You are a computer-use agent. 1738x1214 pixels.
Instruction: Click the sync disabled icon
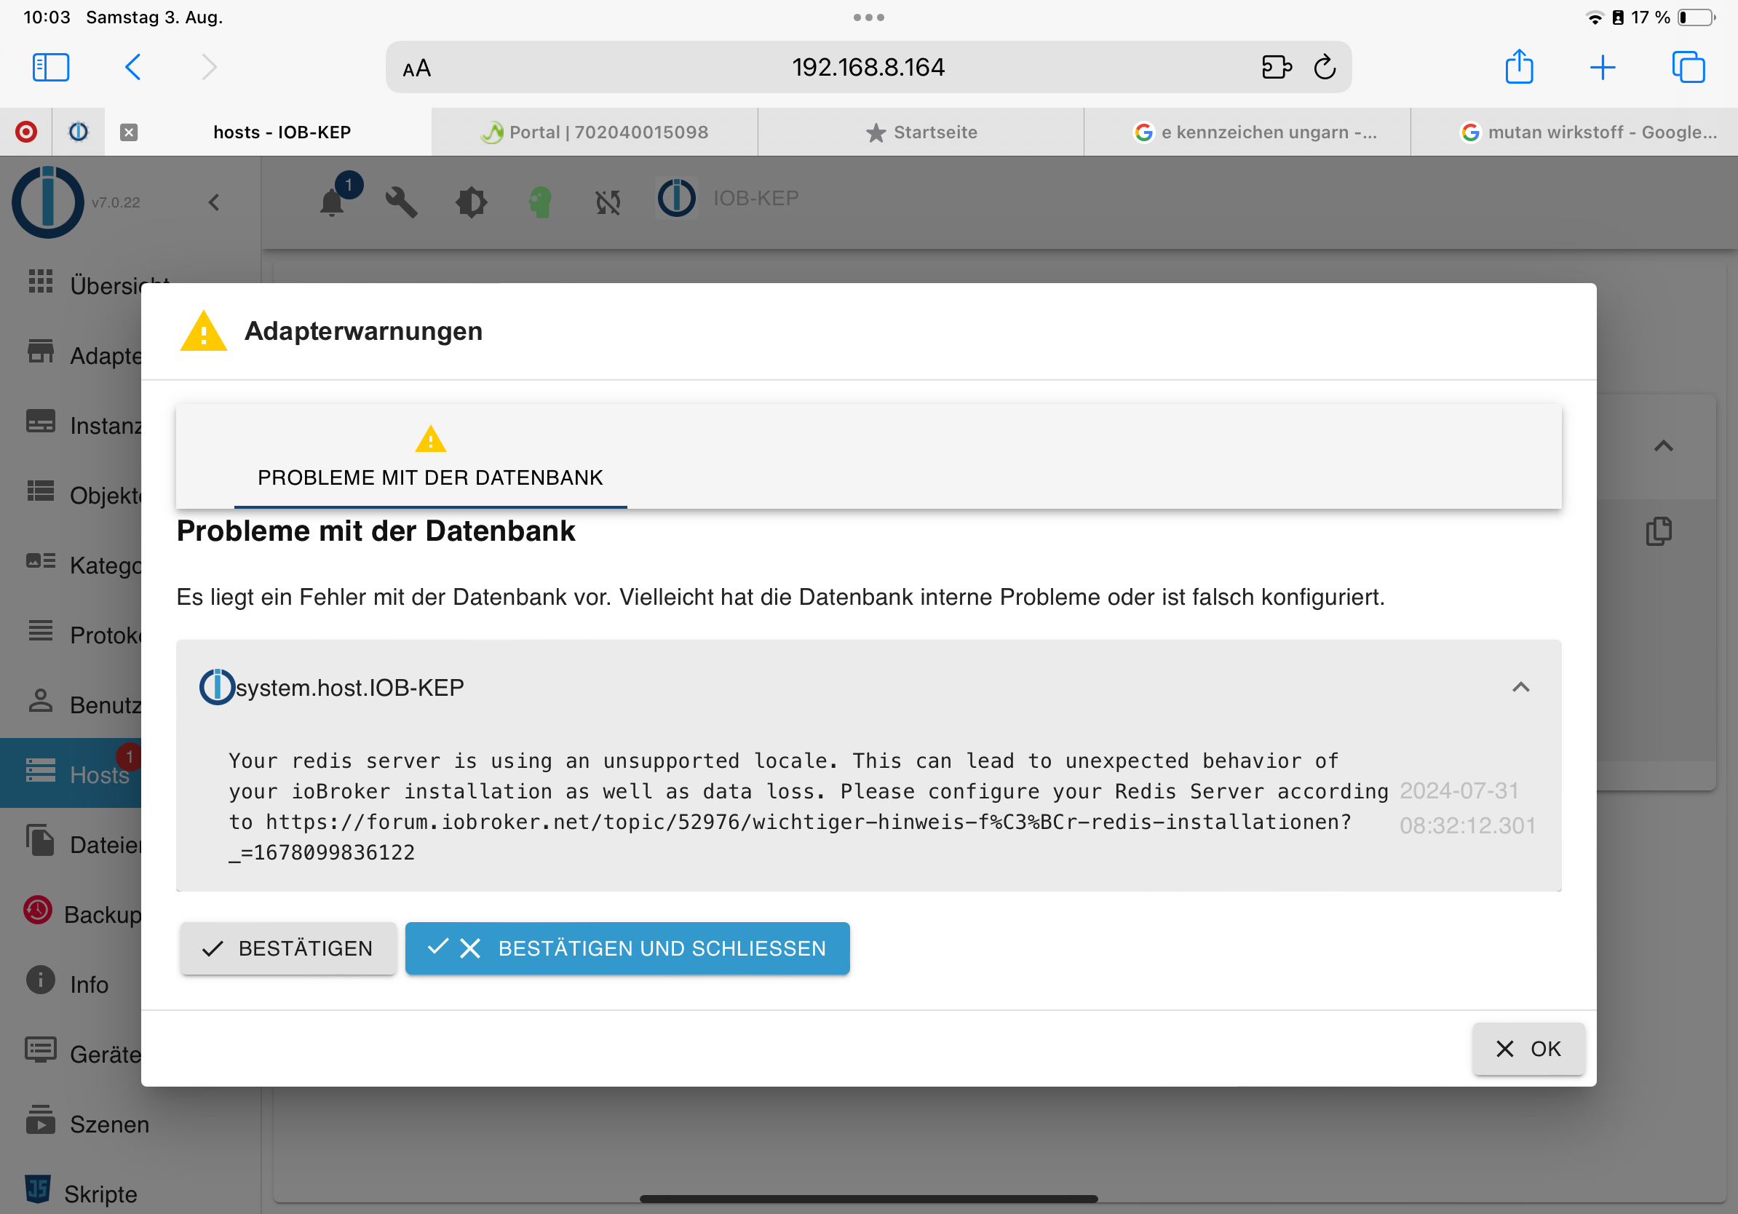(x=608, y=202)
